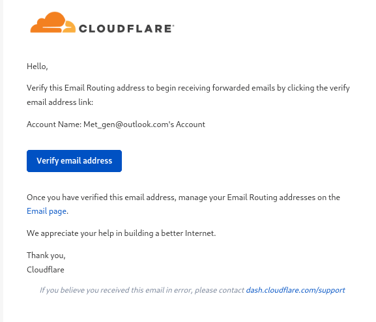Click the Verify email address button
Viewport: 376px width, 322px height.
point(74,161)
